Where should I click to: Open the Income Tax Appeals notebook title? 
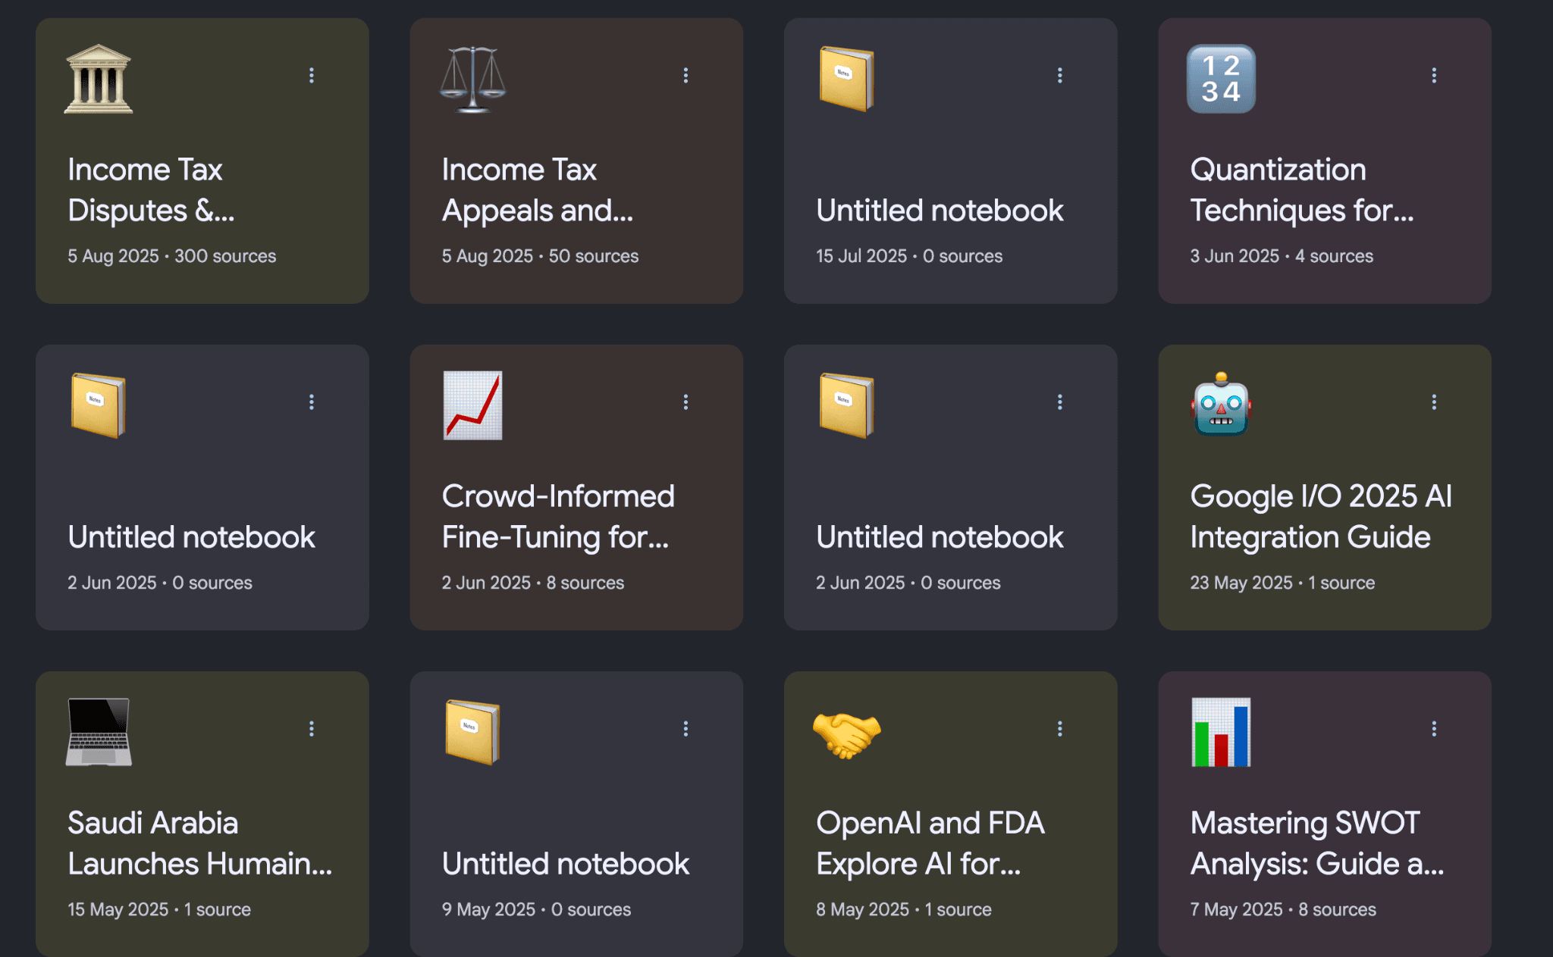coord(538,189)
